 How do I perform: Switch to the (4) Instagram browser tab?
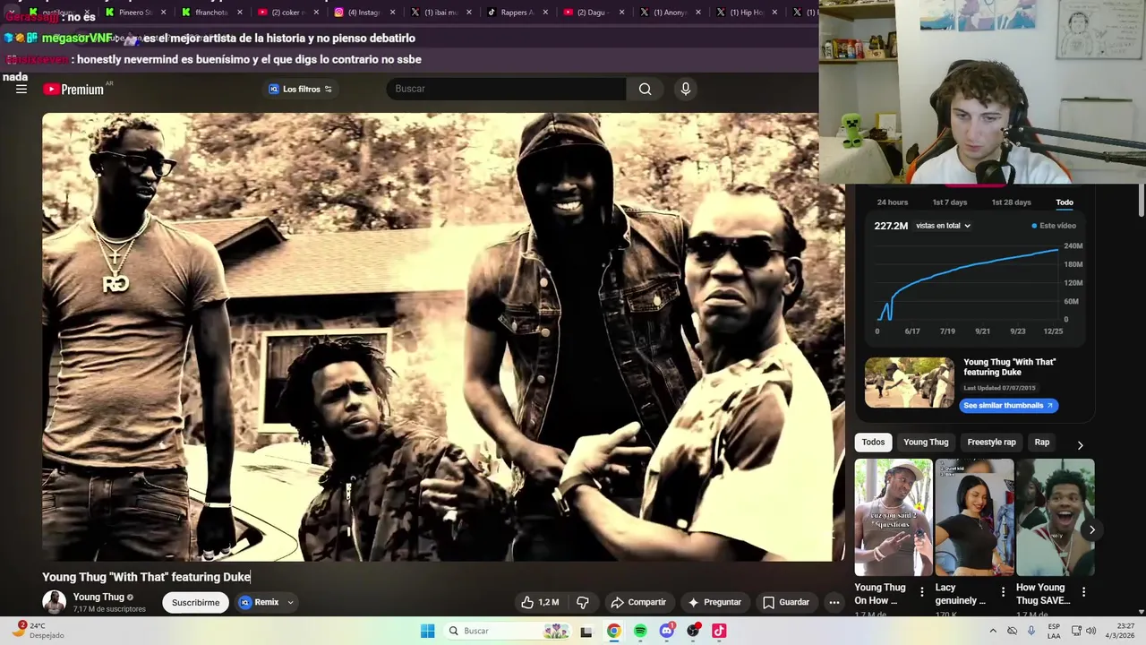click(x=363, y=13)
